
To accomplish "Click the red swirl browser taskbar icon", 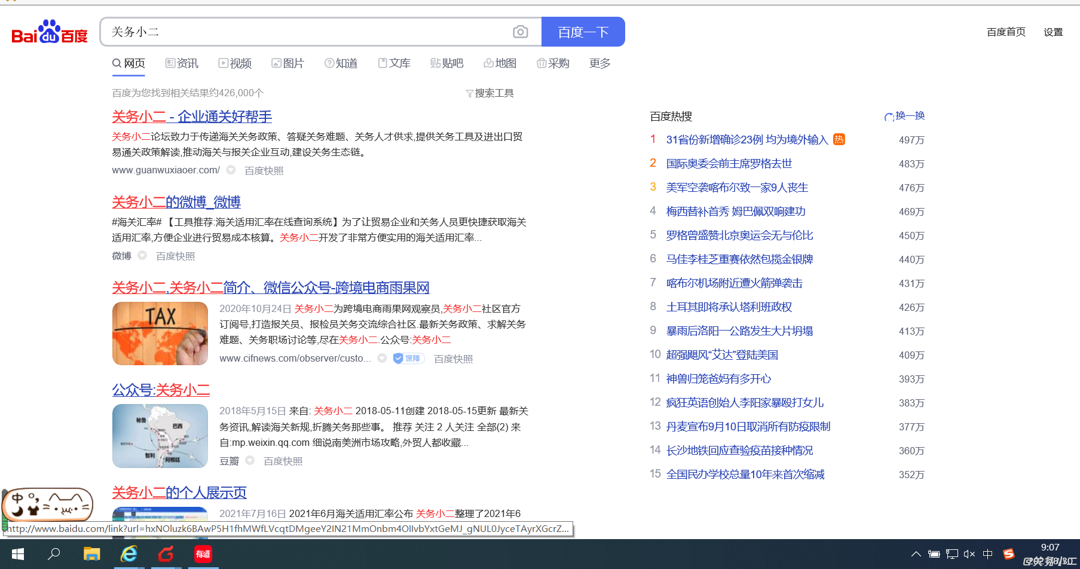I will tap(166, 554).
